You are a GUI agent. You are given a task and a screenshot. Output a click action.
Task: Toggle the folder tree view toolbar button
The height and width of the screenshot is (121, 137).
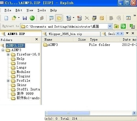pos(59,18)
